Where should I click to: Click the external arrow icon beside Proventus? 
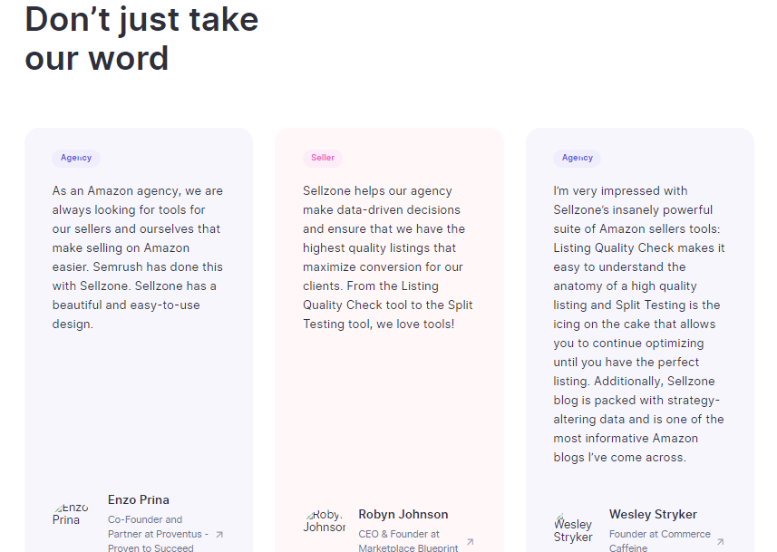point(219,535)
